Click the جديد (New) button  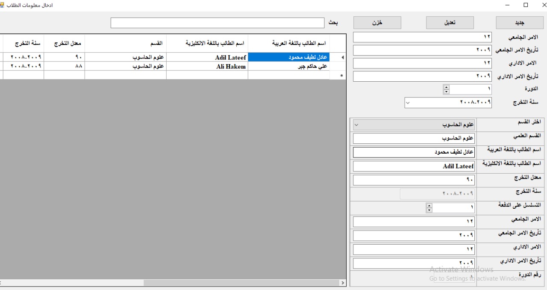pos(520,23)
